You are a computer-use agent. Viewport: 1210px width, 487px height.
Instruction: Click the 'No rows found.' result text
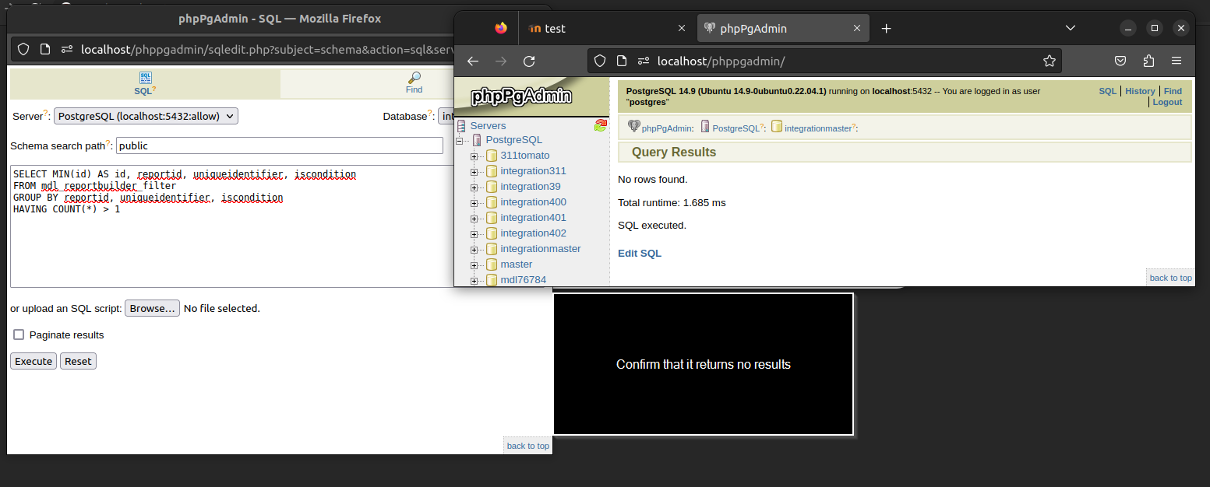653,180
